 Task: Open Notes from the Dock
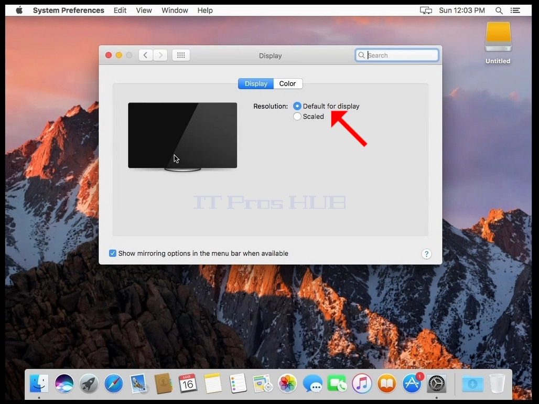tap(213, 384)
